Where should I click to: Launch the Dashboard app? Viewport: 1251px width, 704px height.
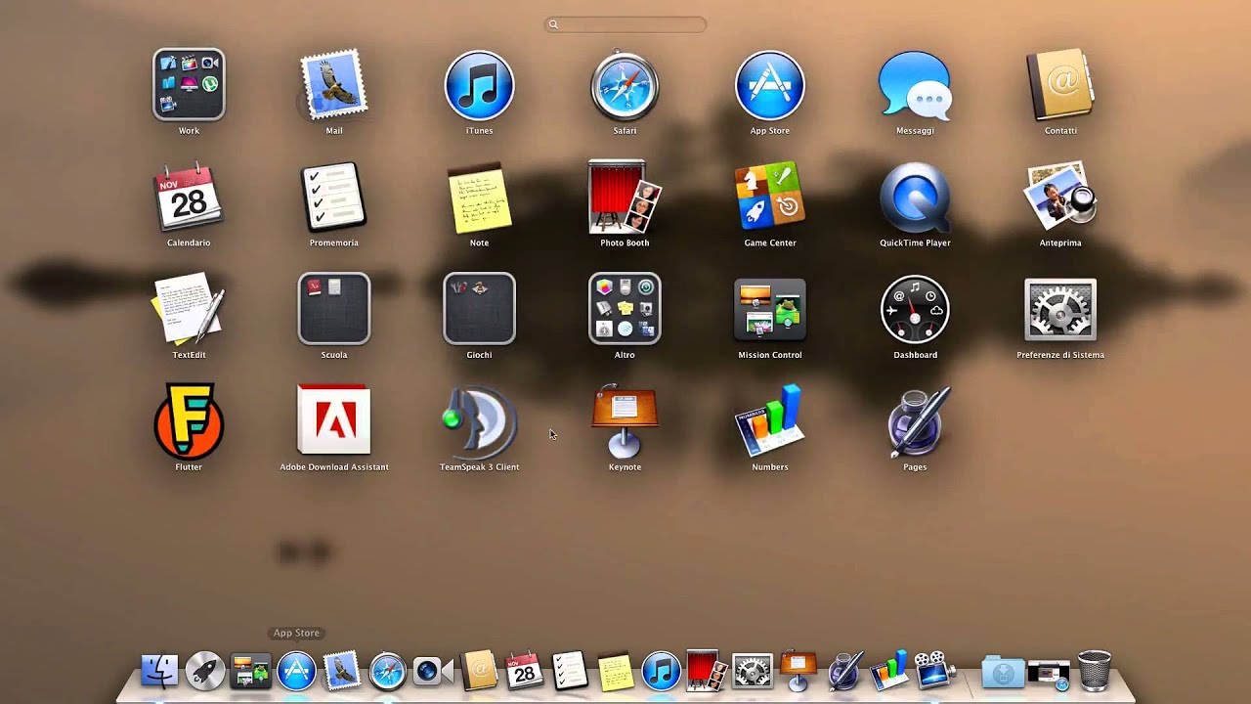click(915, 310)
